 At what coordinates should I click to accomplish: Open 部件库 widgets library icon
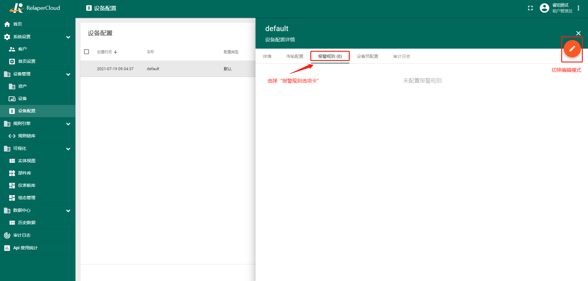(x=12, y=173)
